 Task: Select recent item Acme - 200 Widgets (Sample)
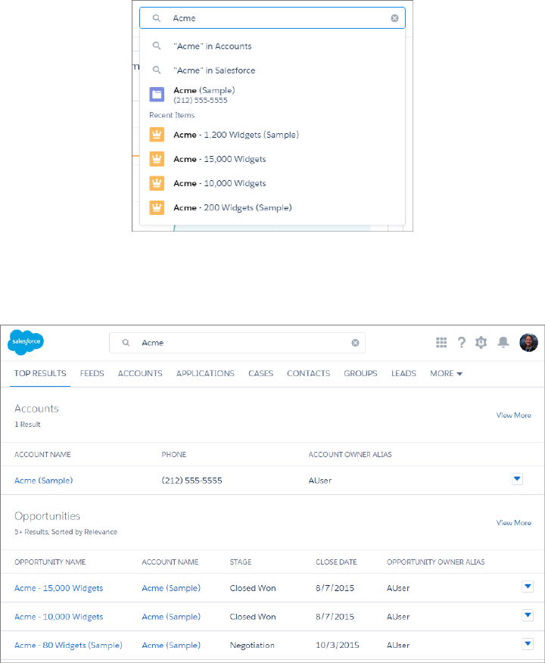(272, 207)
